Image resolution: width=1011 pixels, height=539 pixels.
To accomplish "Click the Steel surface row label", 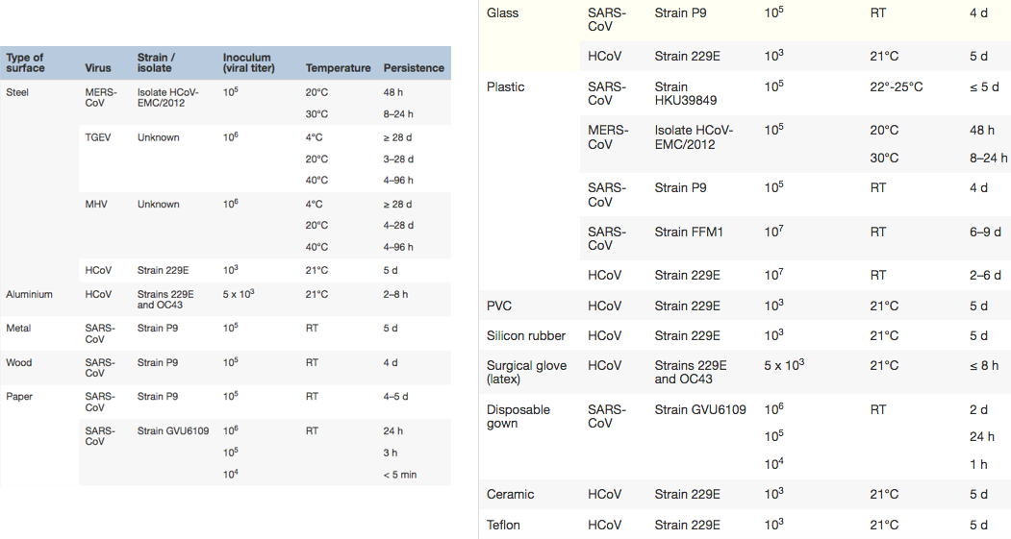I will [x=17, y=93].
